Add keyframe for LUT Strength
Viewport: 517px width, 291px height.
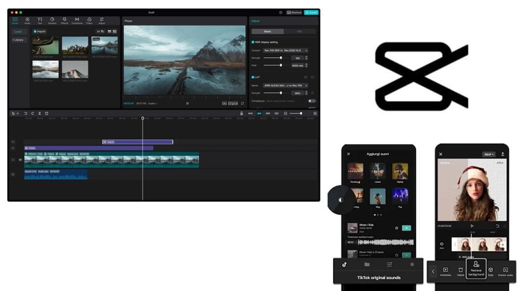tap(312, 93)
